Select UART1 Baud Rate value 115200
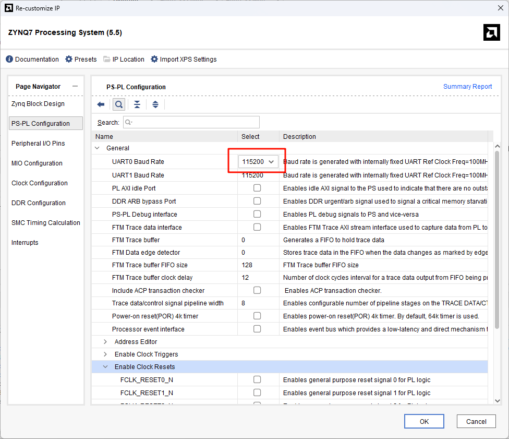Viewport: 509px width, 439px height. [x=252, y=175]
